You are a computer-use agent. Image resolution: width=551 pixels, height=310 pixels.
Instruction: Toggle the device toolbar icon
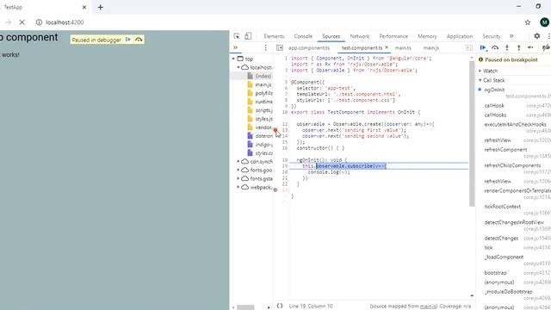pyautogui.click(x=248, y=36)
